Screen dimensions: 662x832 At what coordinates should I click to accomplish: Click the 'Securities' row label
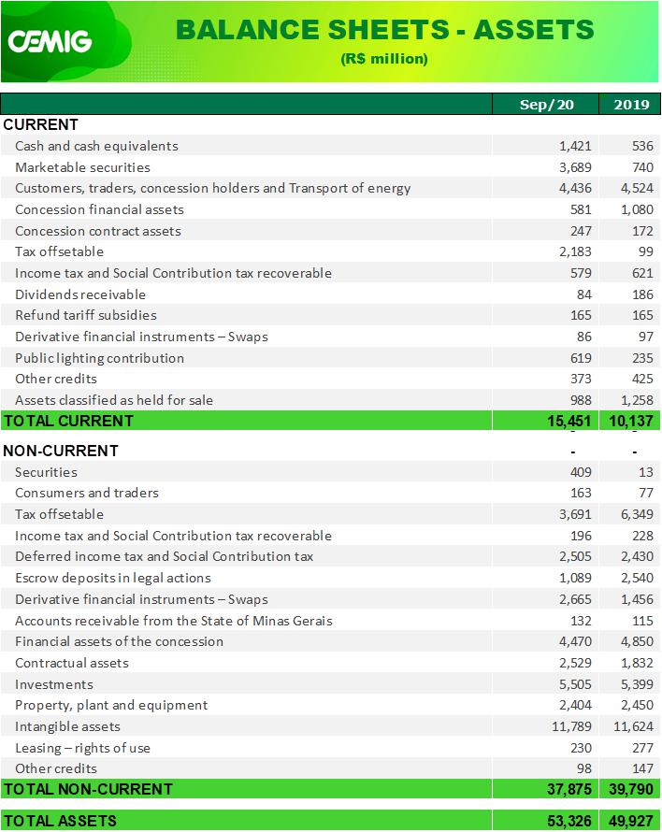click(x=46, y=472)
